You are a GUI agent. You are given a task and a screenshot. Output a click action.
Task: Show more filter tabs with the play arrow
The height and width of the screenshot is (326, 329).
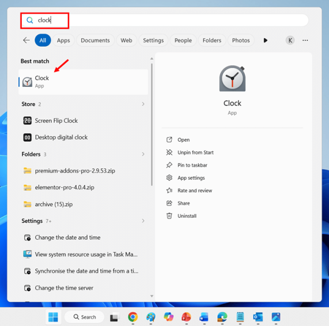click(265, 40)
